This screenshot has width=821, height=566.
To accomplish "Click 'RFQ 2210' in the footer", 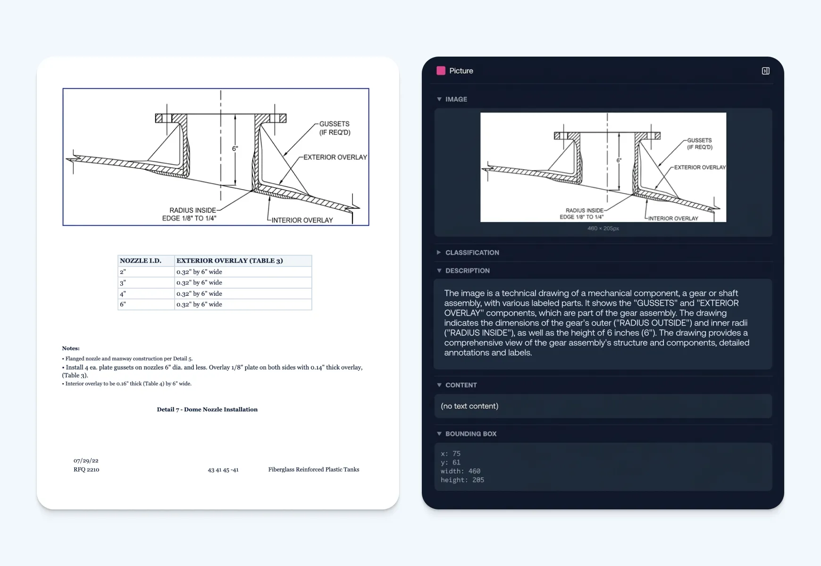I will click(x=86, y=469).
